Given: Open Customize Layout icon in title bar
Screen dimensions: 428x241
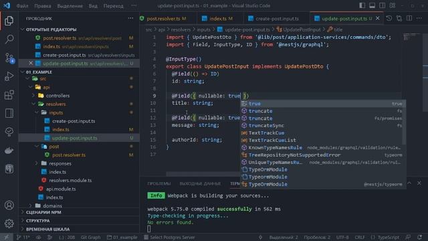Looking at the screenshot, I should pyautogui.click(x=393, y=5).
